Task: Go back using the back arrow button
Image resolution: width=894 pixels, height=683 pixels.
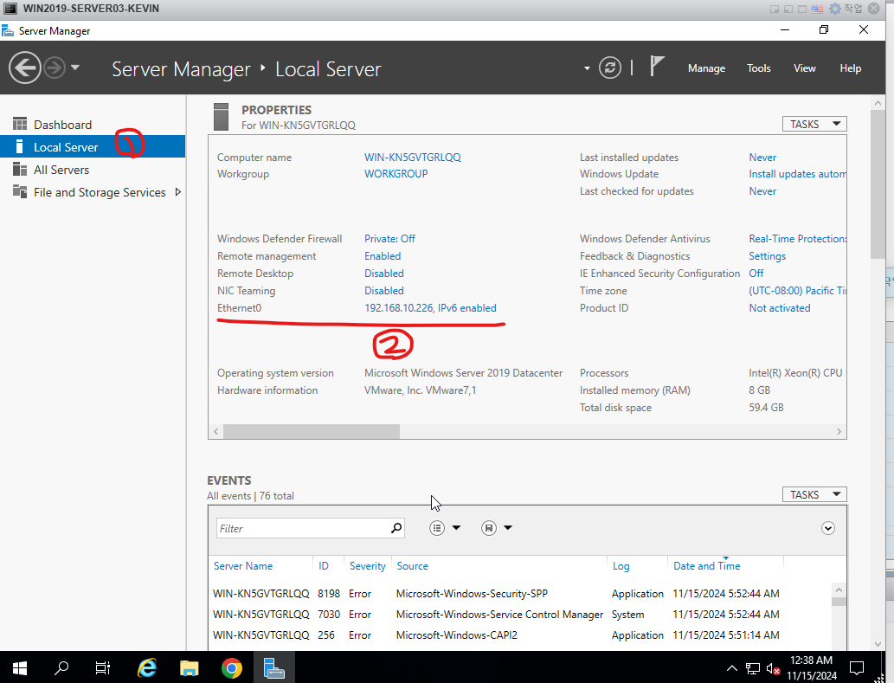Action: coord(24,68)
